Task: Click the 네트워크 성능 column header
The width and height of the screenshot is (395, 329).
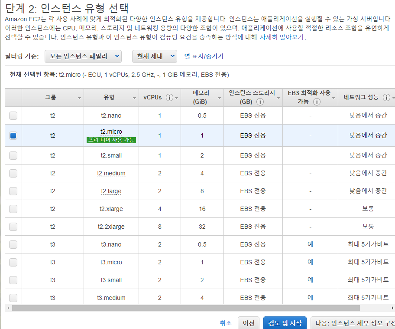Action: (367, 98)
